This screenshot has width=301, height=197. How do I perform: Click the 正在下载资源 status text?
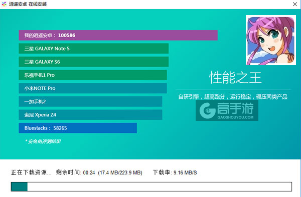point(31,172)
